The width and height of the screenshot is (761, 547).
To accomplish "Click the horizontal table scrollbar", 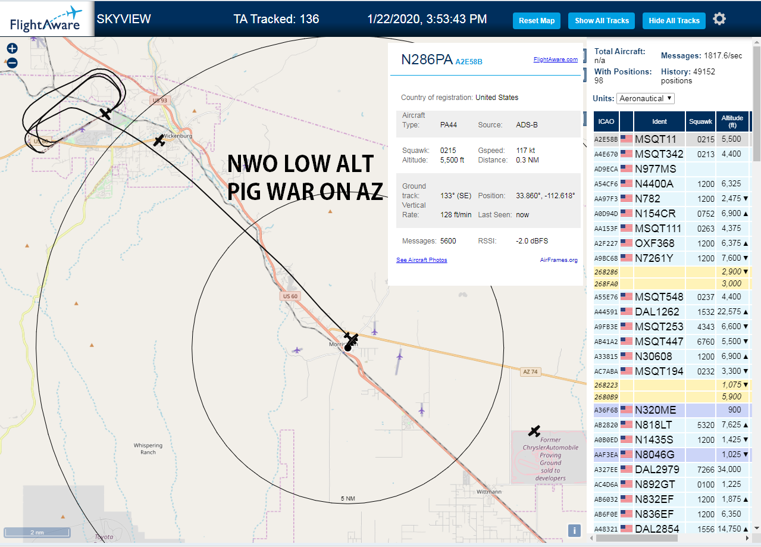I will tap(635, 537).
